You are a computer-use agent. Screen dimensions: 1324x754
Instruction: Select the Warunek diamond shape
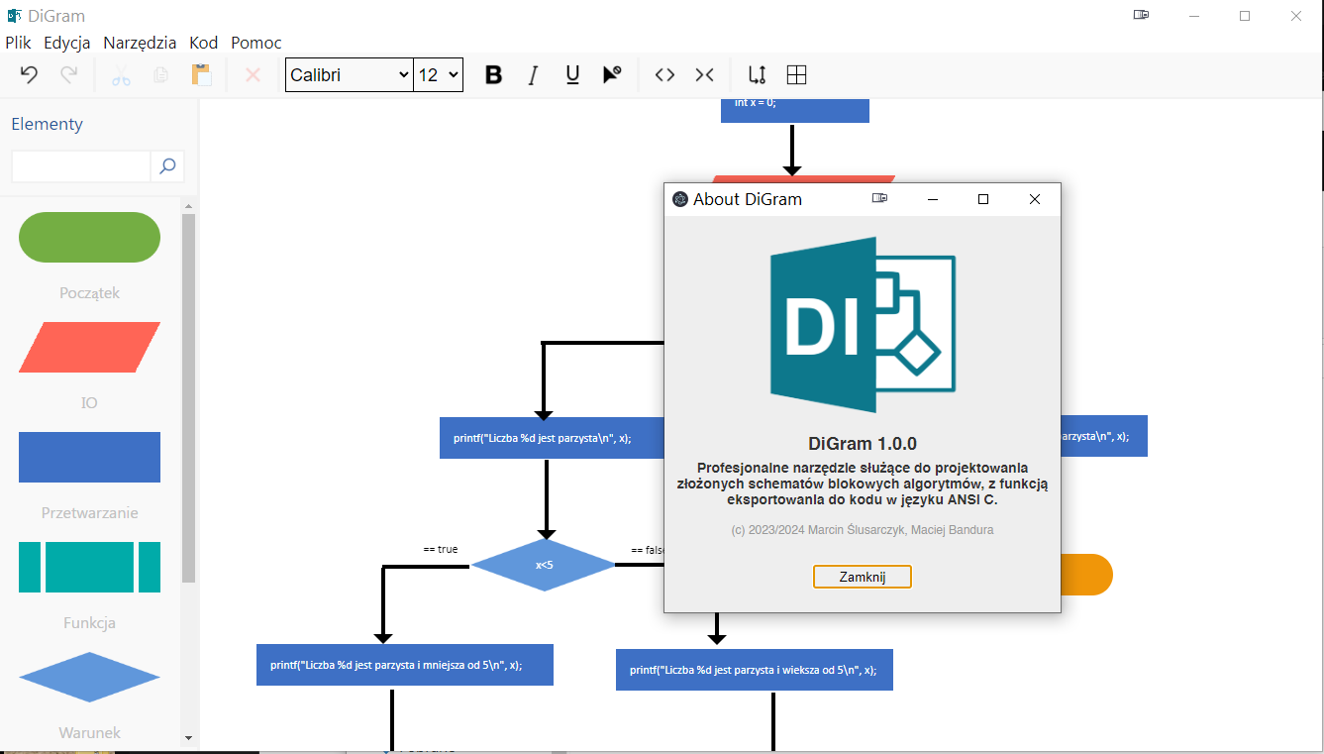pyautogui.click(x=89, y=677)
